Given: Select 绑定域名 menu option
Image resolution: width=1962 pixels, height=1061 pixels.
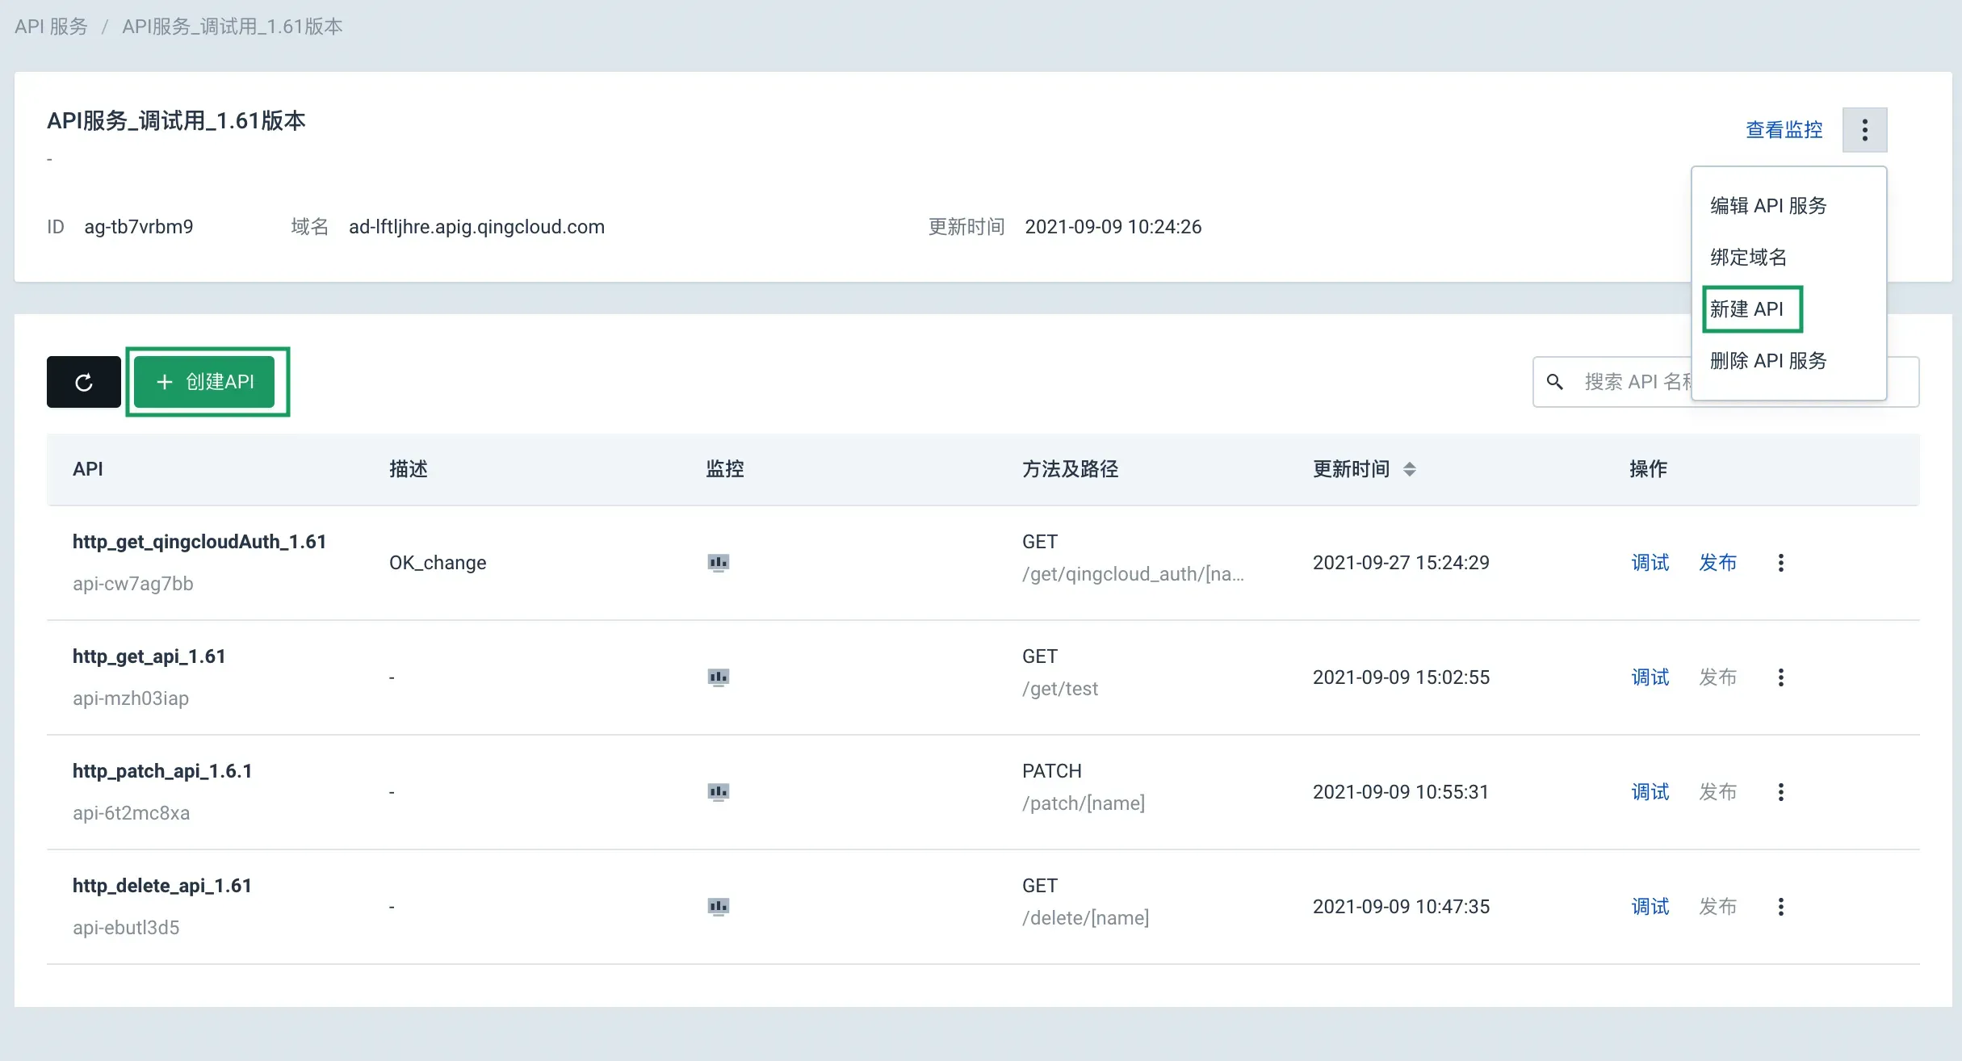Looking at the screenshot, I should [x=1748, y=258].
